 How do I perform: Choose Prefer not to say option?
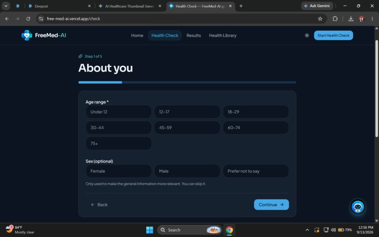click(x=256, y=171)
